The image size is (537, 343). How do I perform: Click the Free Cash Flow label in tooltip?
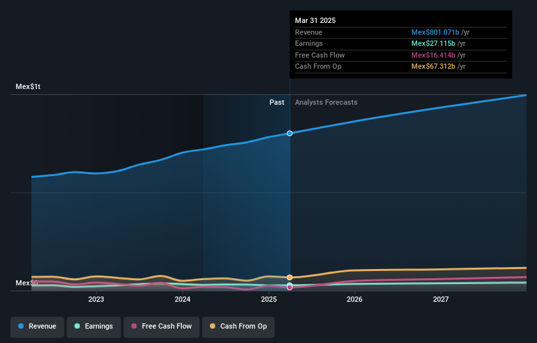(320, 55)
